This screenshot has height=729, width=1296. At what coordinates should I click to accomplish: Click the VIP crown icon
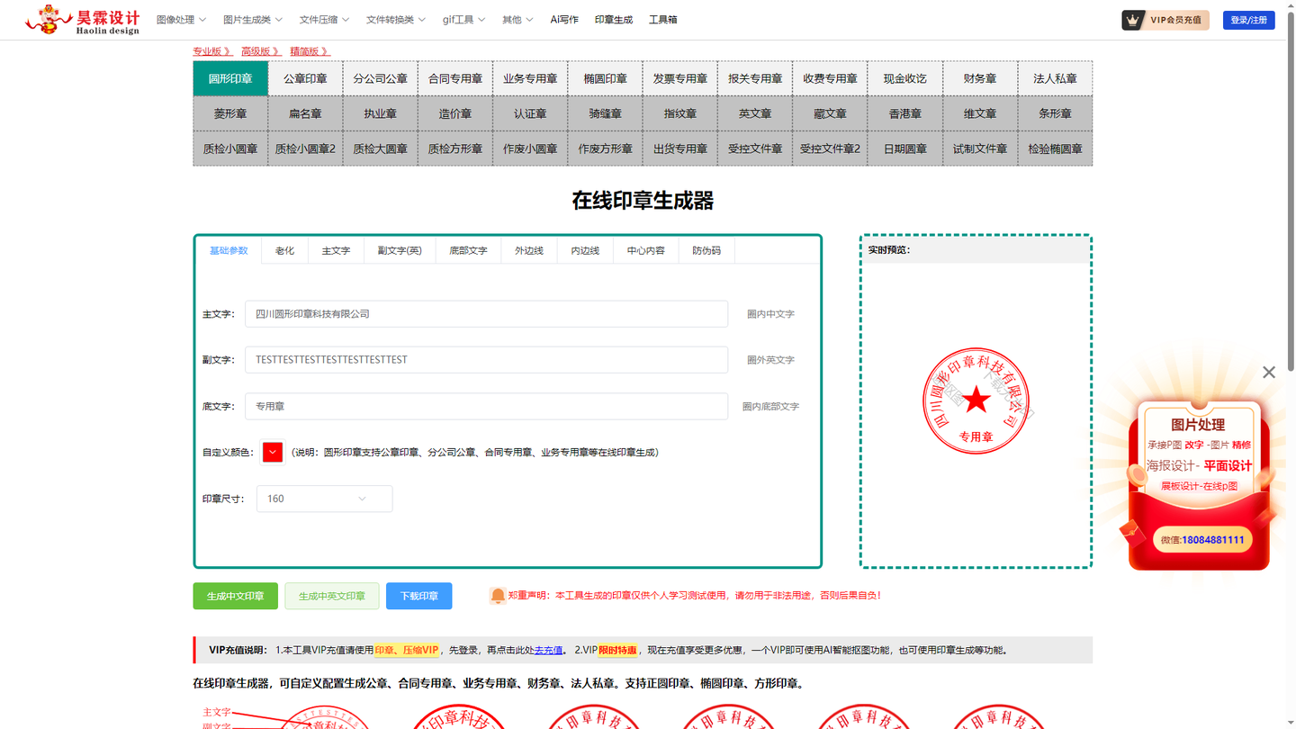[1133, 20]
